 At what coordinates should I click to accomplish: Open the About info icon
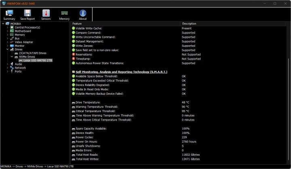click(x=82, y=13)
